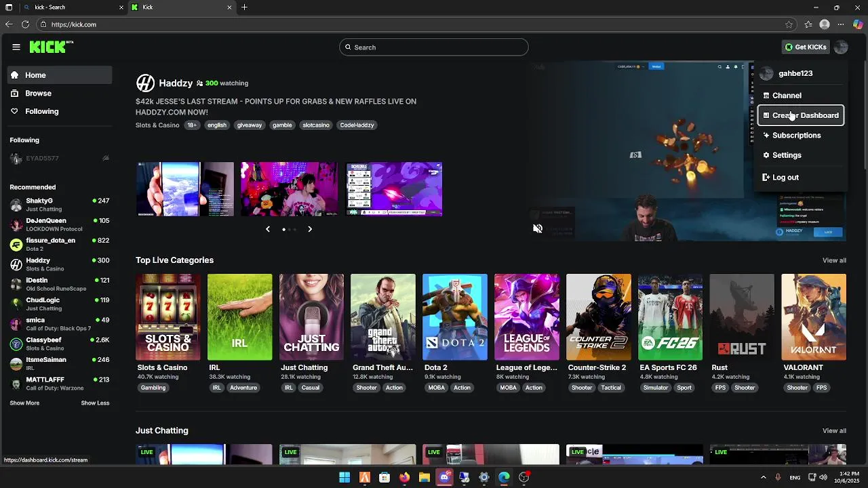Show next featured stream arrow
The image size is (868, 488).
coord(310,229)
